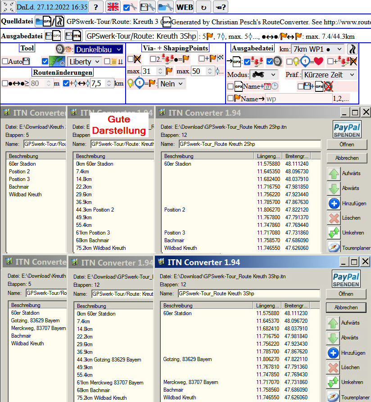Click Öffnen button in upper ITN Converter

pos(346,144)
